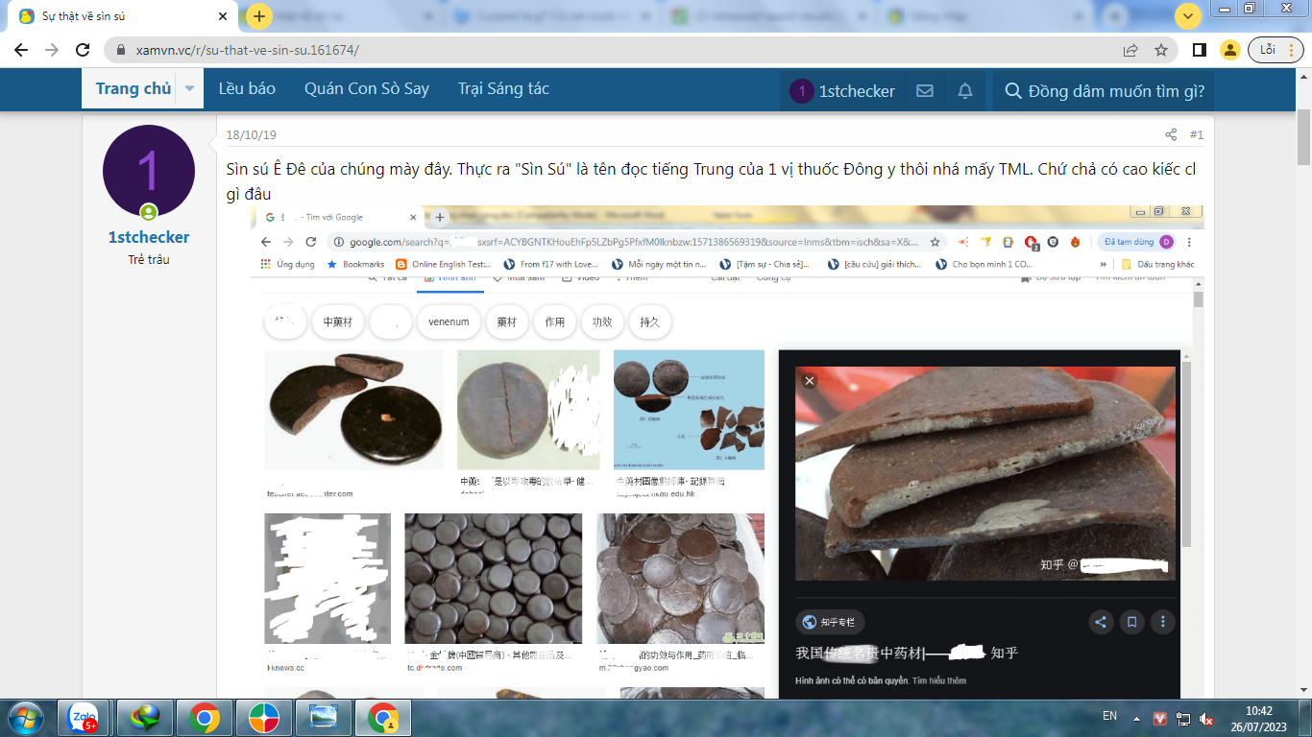Click the #1 post number link
Image resolution: width=1312 pixels, height=737 pixels.
pyautogui.click(x=1196, y=135)
